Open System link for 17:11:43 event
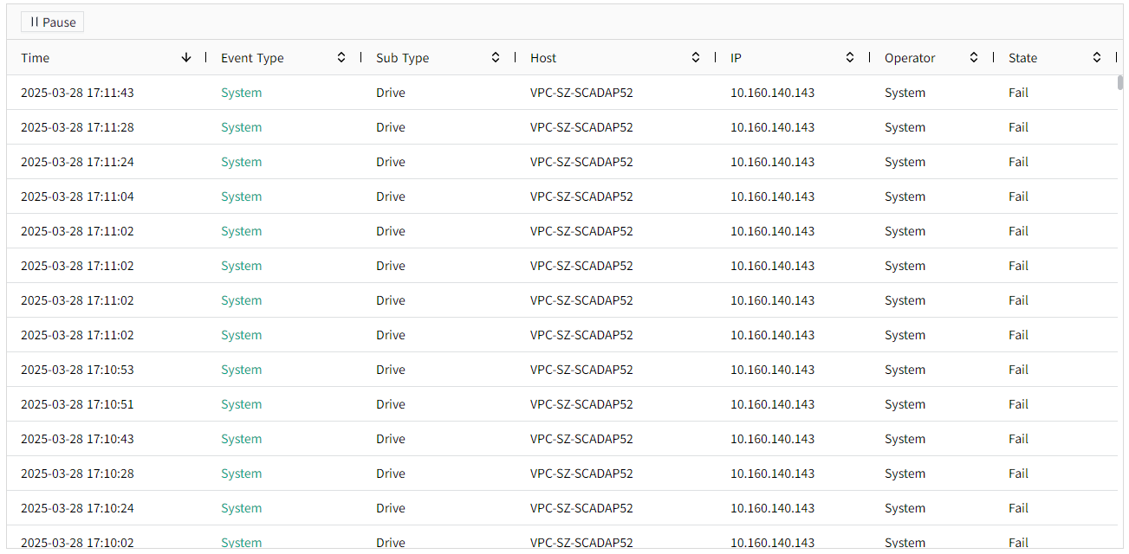The image size is (1129, 554). [241, 93]
